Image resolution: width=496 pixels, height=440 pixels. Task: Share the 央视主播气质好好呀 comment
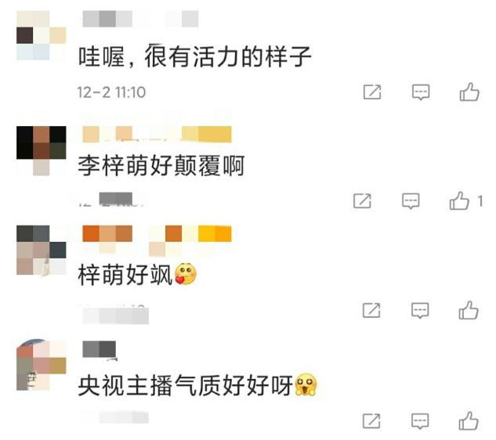[x=371, y=420]
